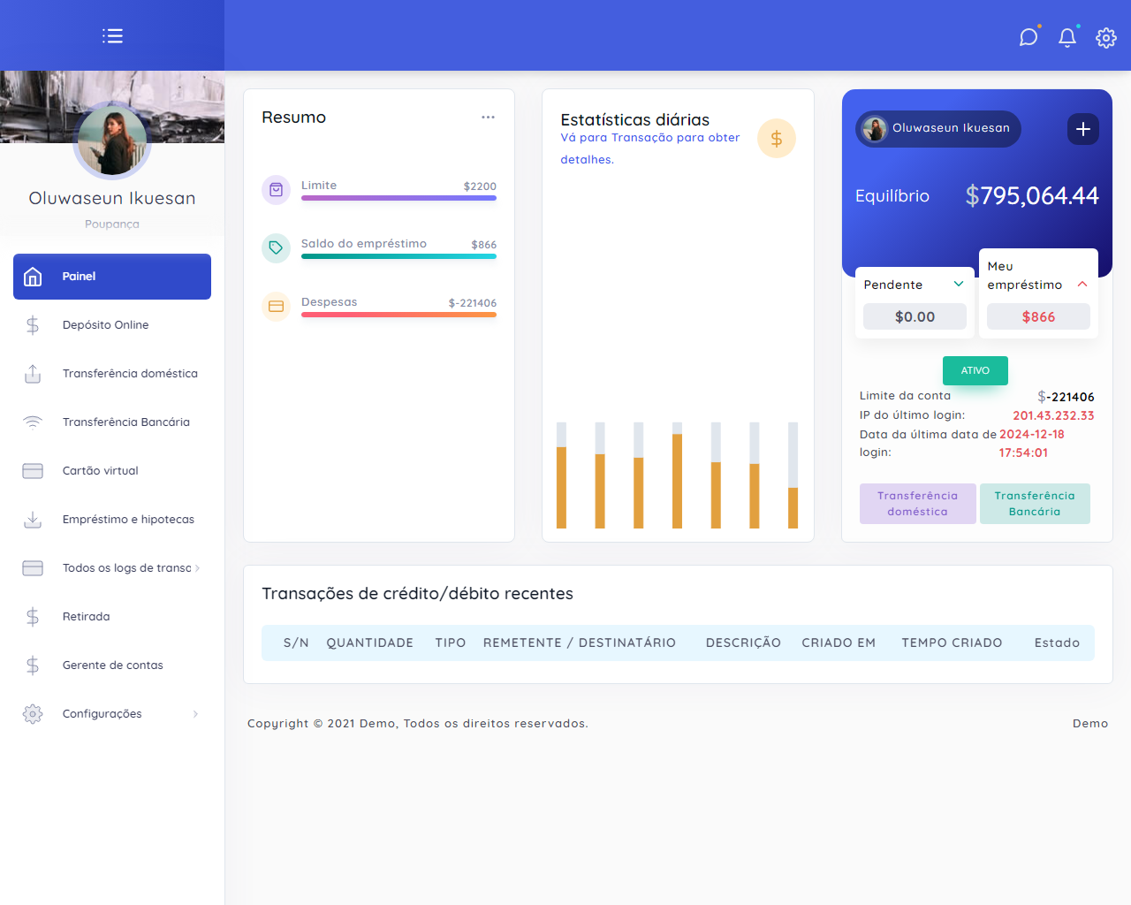Click the dollar icon in Estatísticas diárias

[777, 139]
